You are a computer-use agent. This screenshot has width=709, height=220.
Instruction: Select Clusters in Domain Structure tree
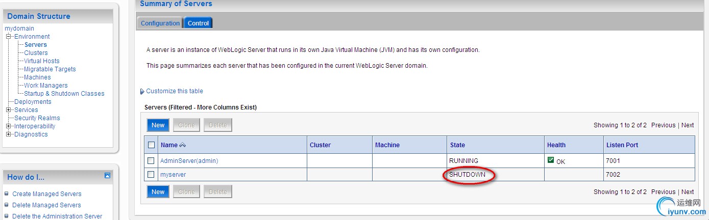[x=36, y=53]
